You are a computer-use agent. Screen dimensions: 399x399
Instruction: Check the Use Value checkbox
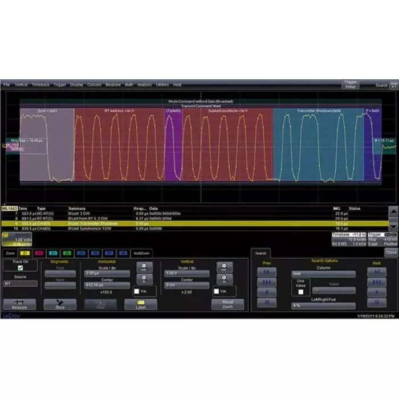(x=300, y=292)
